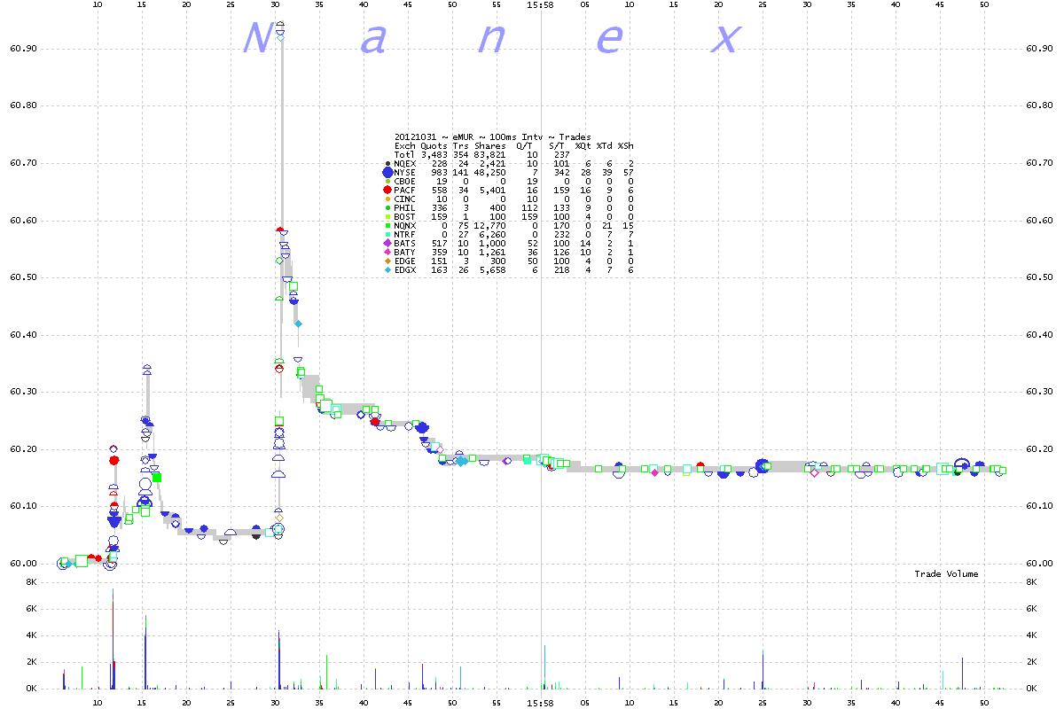Select total shares value '83,821'

[x=489, y=155]
